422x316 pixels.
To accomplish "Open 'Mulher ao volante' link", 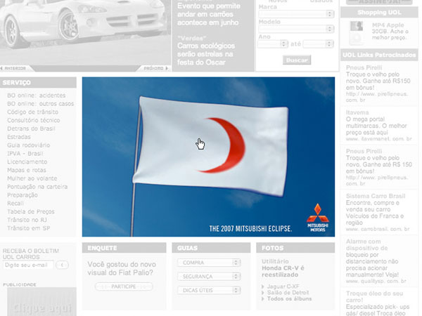I will point(32,178).
